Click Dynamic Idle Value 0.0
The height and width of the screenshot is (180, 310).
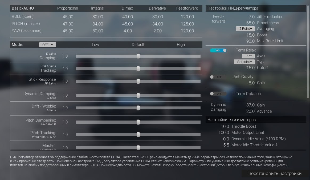pos(226,139)
